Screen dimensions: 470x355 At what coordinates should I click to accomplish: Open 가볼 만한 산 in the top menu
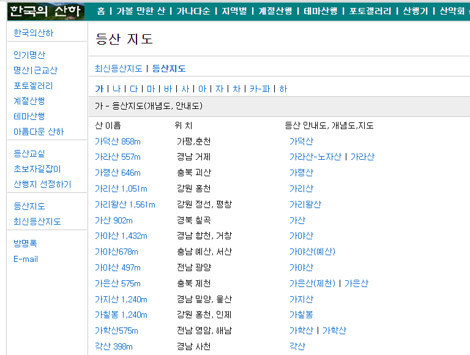(x=141, y=11)
